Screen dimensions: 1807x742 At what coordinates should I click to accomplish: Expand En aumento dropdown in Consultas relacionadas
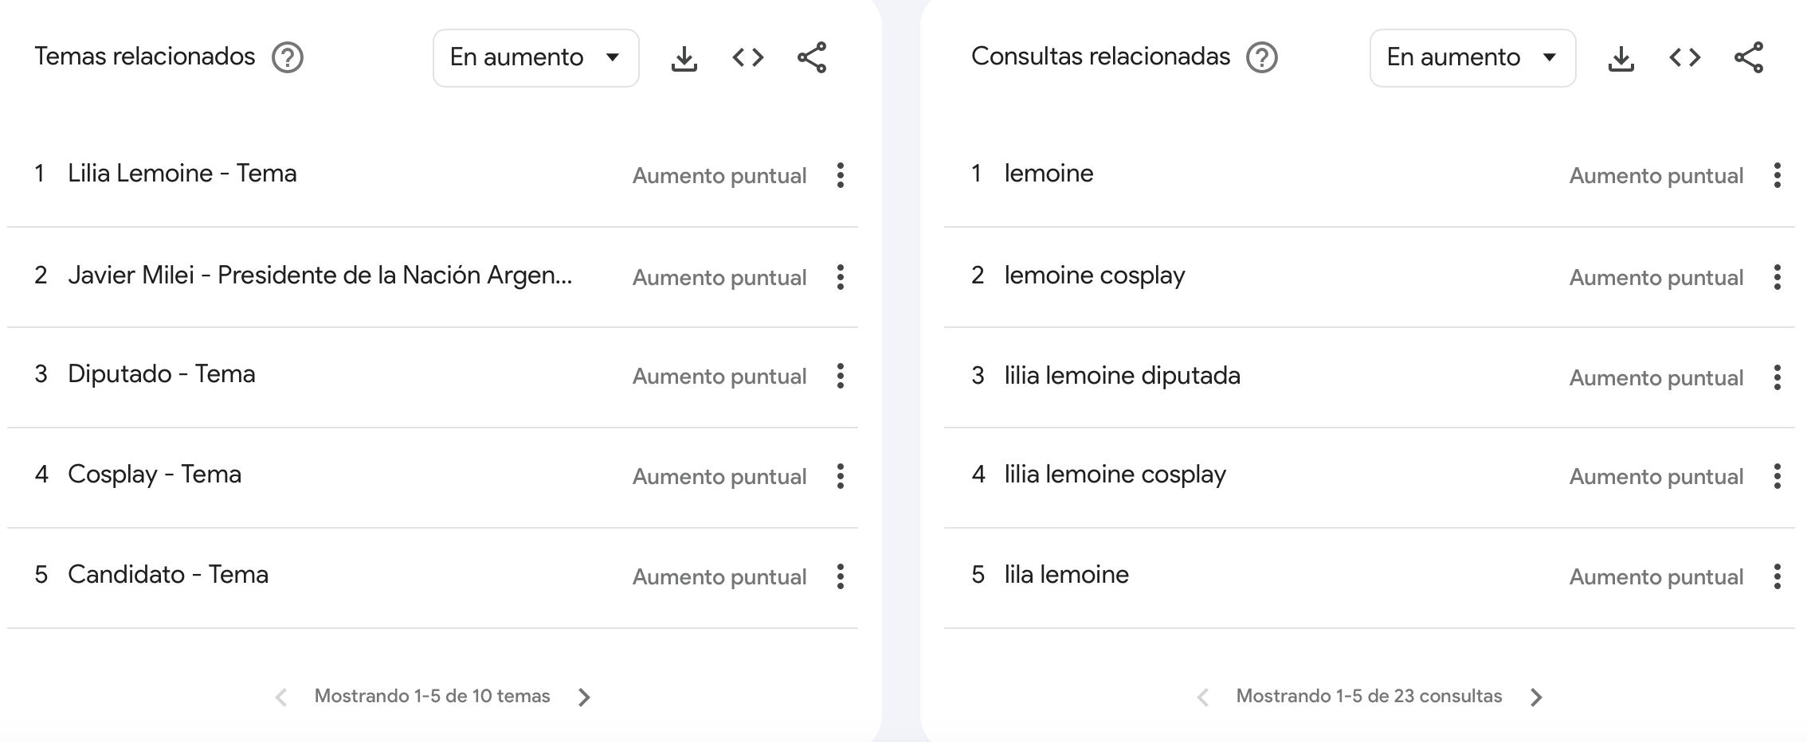click(x=1472, y=58)
